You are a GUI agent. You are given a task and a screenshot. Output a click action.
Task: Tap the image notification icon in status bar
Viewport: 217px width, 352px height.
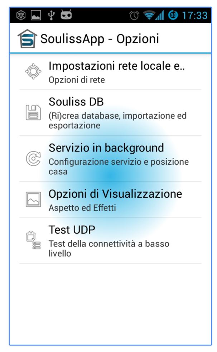pos(37,15)
